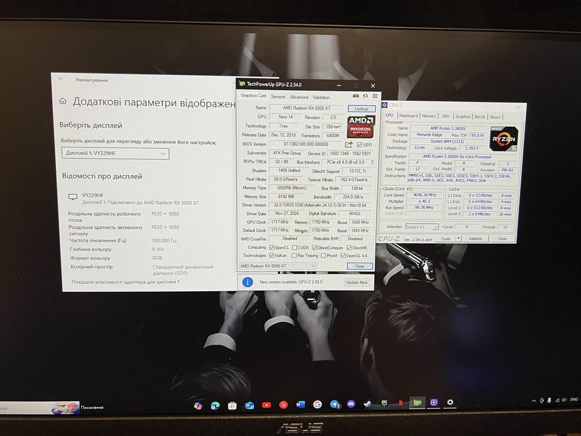Open the AMD Radeon RX 5500 XT GPU selector dropdown
The width and height of the screenshot is (581, 436).
point(277,266)
